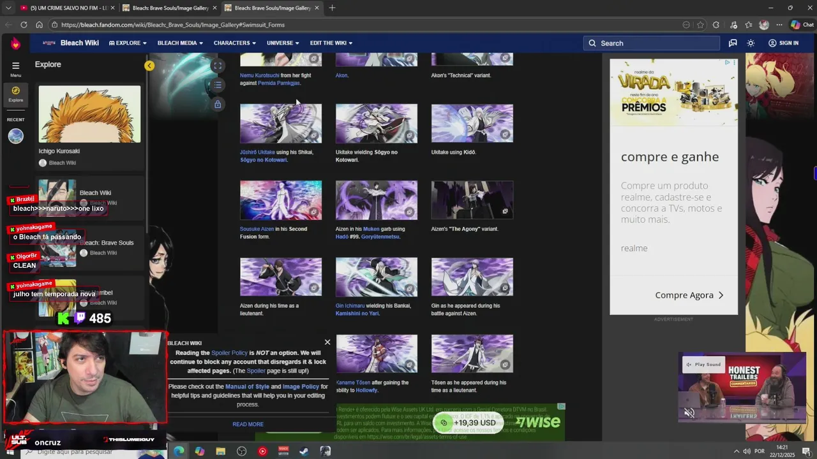Open Copilot from the taskbar
The width and height of the screenshot is (817, 459).
(x=199, y=451)
